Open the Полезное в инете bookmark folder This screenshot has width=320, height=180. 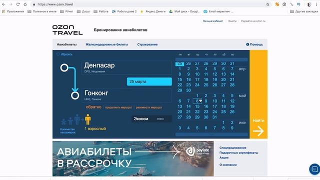tap(42, 11)
